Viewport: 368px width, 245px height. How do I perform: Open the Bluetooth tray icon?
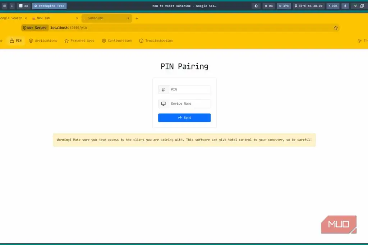(x=345, y=6)
